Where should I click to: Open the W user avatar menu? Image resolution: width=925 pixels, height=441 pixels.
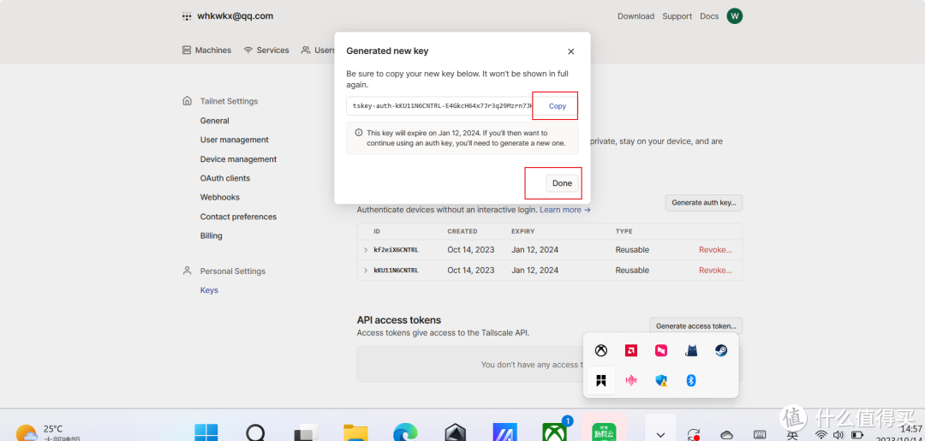(x=734, y=16)
